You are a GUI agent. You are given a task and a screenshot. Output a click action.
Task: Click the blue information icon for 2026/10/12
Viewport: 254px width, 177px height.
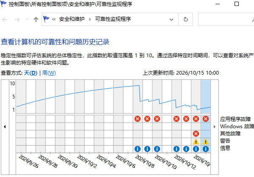(177, 149)
